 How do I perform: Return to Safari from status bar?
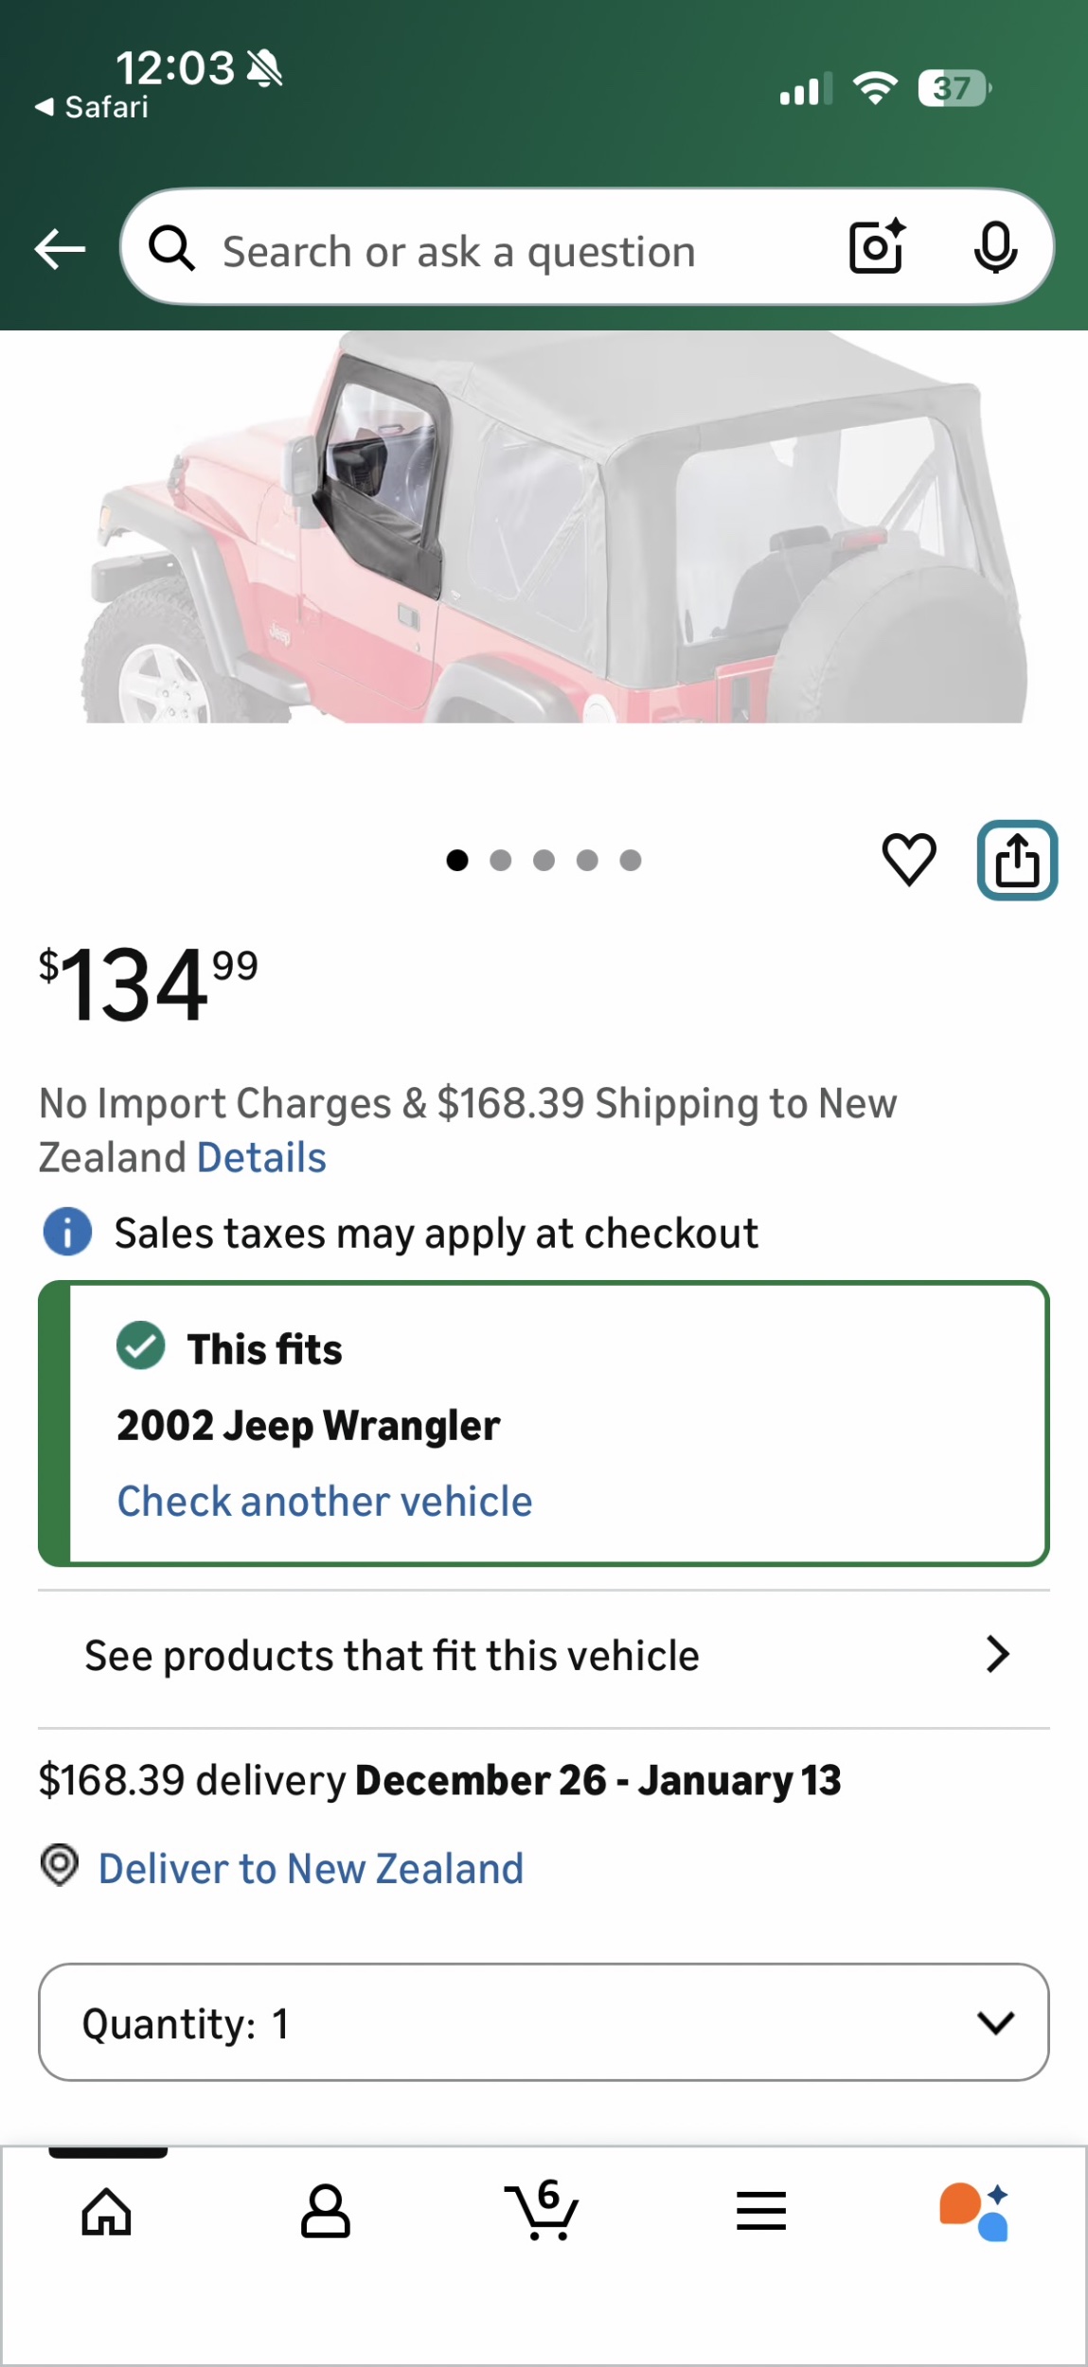pyautogui.click(x=92, y=108)
